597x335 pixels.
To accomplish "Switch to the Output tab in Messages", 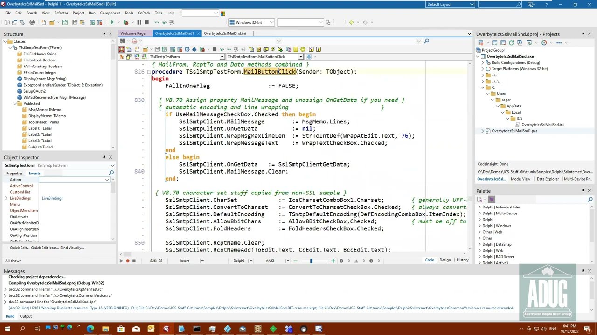I will point(26,316).
